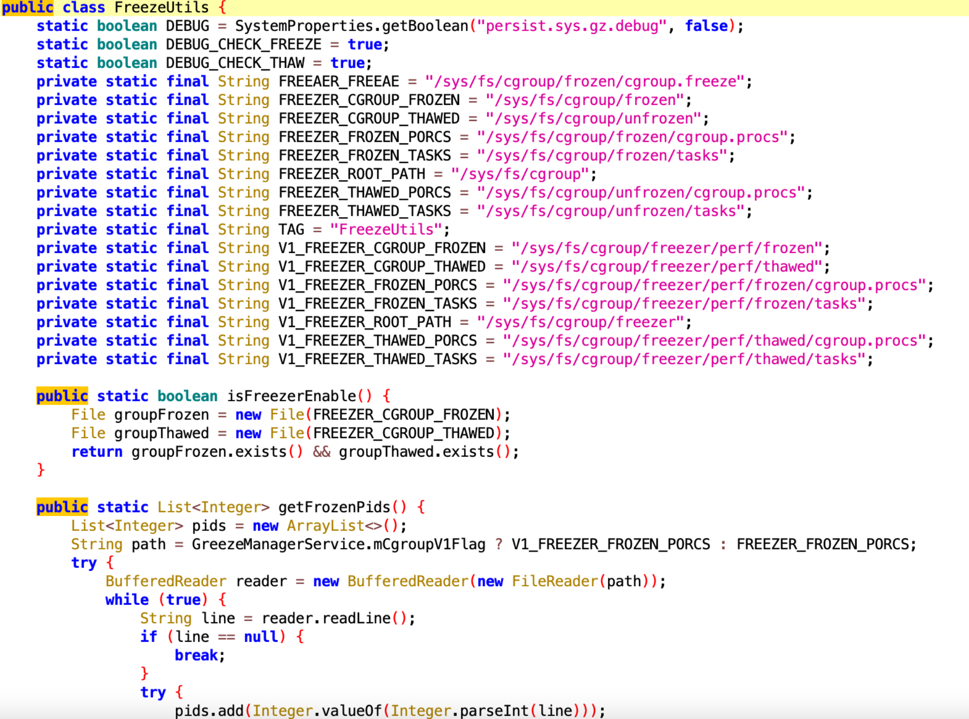
Task: Click the getFrozenPids method name
Action: [334, 507]
